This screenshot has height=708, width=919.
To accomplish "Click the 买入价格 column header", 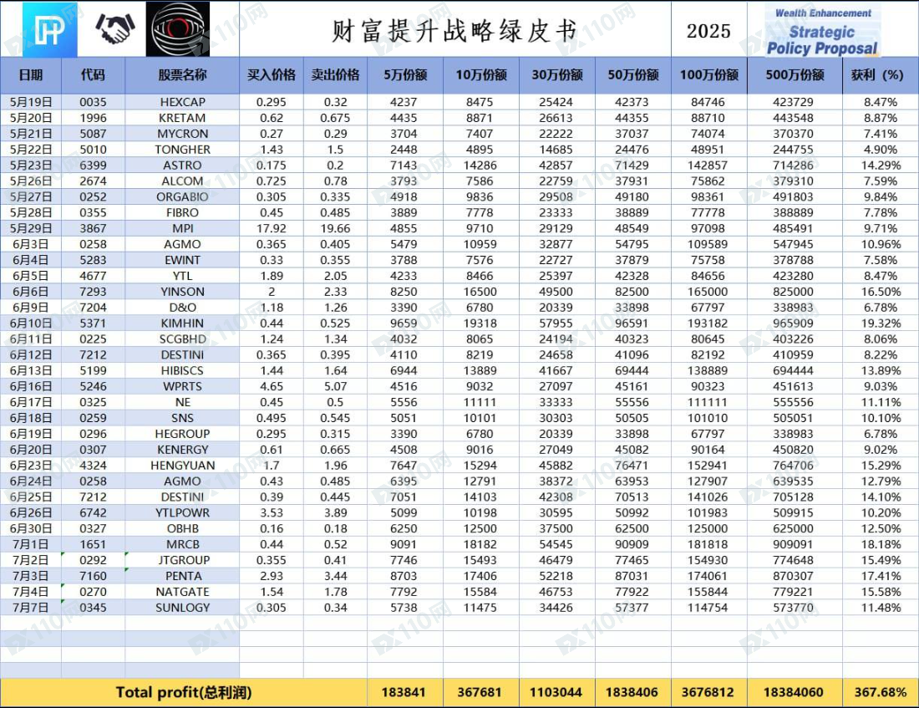I will click(x=272, y=75).
